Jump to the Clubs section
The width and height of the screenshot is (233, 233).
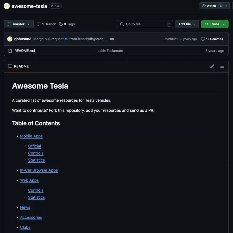click(x=25, y=228)
